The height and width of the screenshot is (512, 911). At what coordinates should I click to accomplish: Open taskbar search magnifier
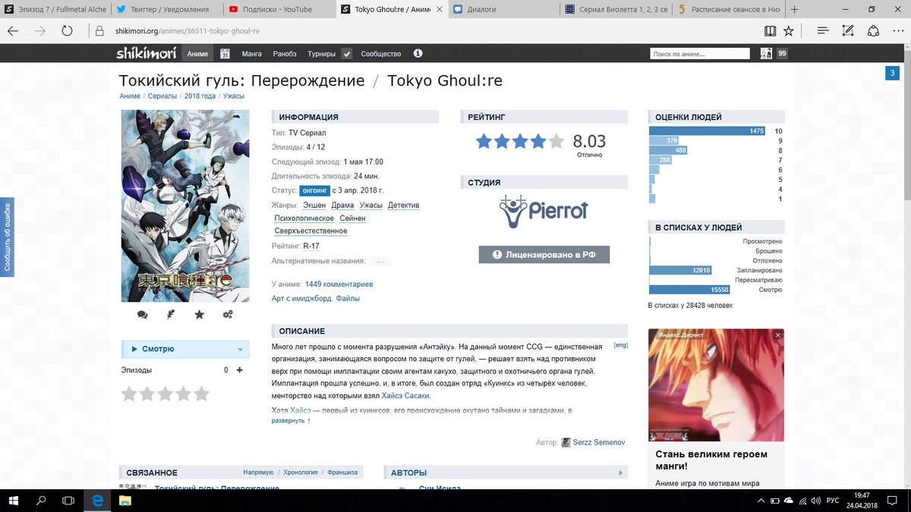click(x=41, y=501)
